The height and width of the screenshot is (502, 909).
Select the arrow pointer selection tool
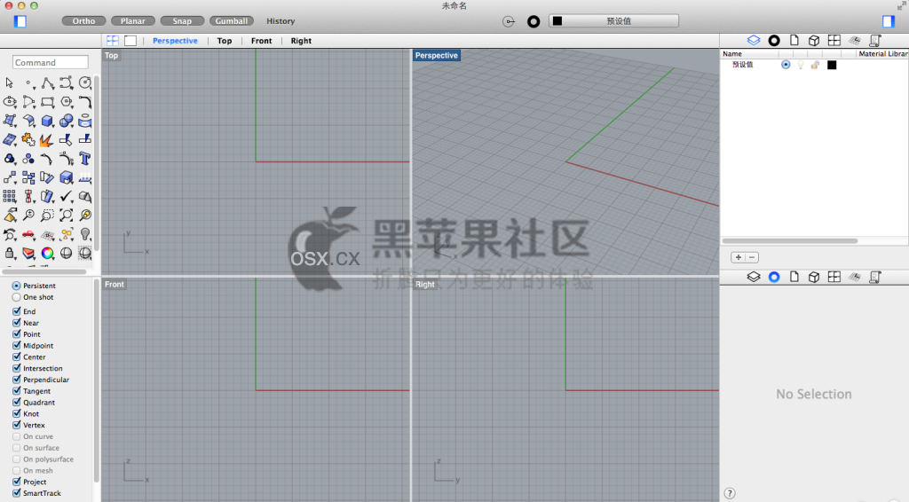(x=9, y=82)
